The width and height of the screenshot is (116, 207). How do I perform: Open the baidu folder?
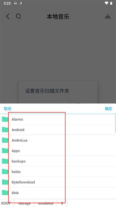58,171
